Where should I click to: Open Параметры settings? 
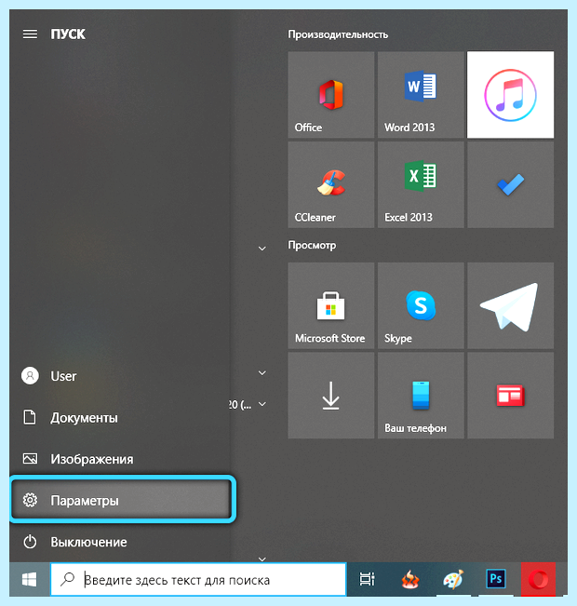pyautogui.click(x=121, y=500)
